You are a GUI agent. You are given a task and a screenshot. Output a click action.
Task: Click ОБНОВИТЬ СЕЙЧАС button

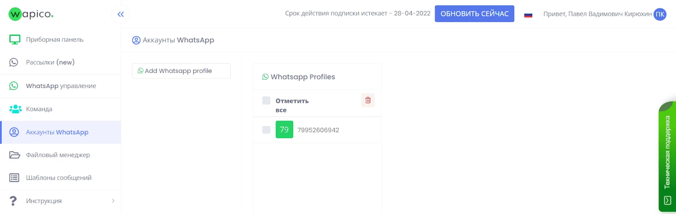474,14
